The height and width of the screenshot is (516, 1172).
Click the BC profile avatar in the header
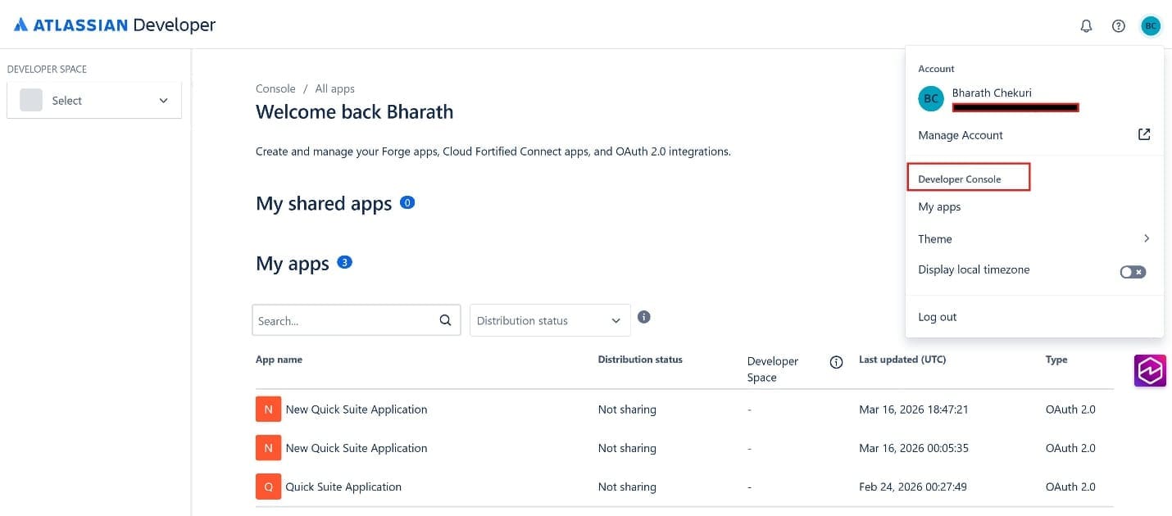pos(1151,26)
